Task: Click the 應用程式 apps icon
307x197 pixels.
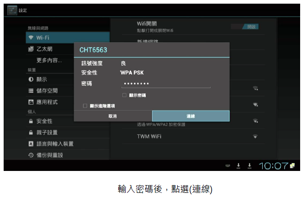Action: (31, 102)
